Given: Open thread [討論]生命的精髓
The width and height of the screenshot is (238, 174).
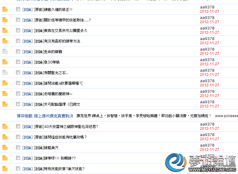Looking at the screenshot, I should [48, 52].
